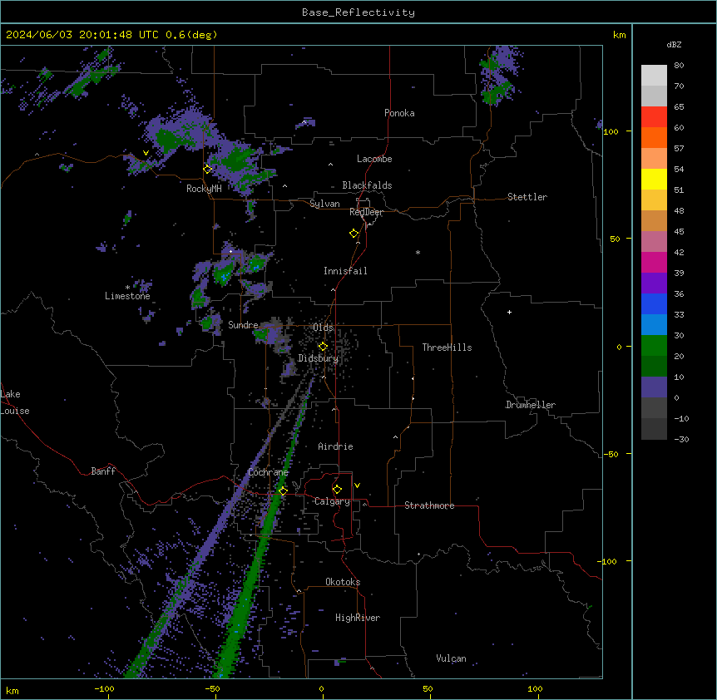Click the Vulcan label

(451, 658)
